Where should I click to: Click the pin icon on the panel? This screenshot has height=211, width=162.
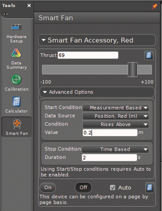(x=154, y=6)
